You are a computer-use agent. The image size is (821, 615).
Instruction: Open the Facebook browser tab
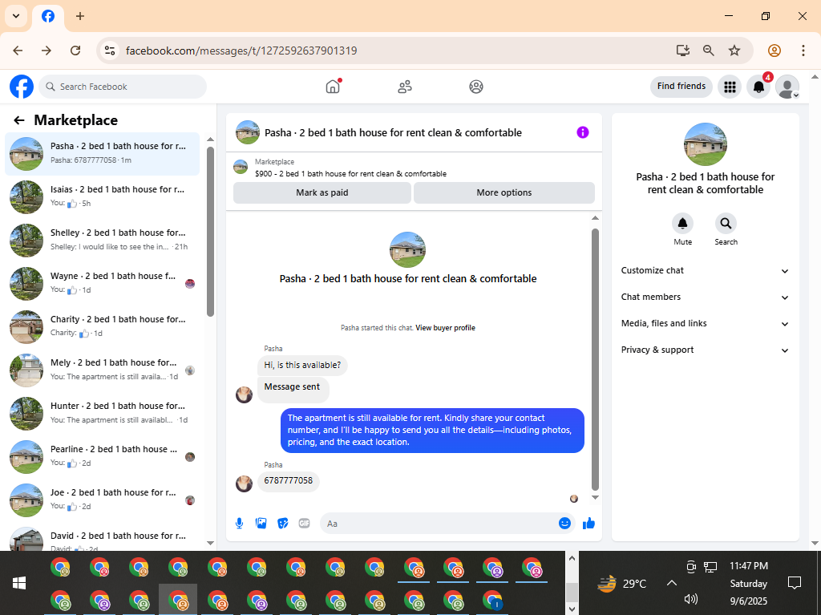(x=48, y=16)
